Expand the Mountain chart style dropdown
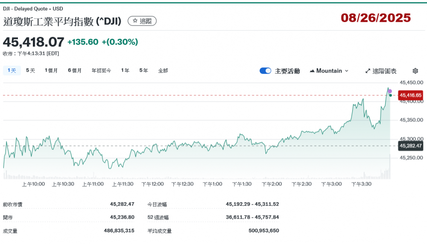The width and height of the screenshot is (427, 244). click(x=346, y=71)
